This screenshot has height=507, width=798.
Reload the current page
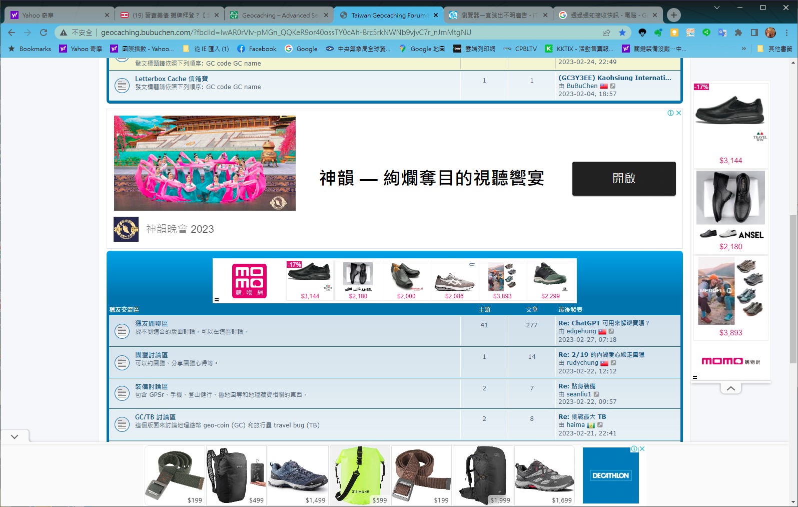[x=44, y=33]
